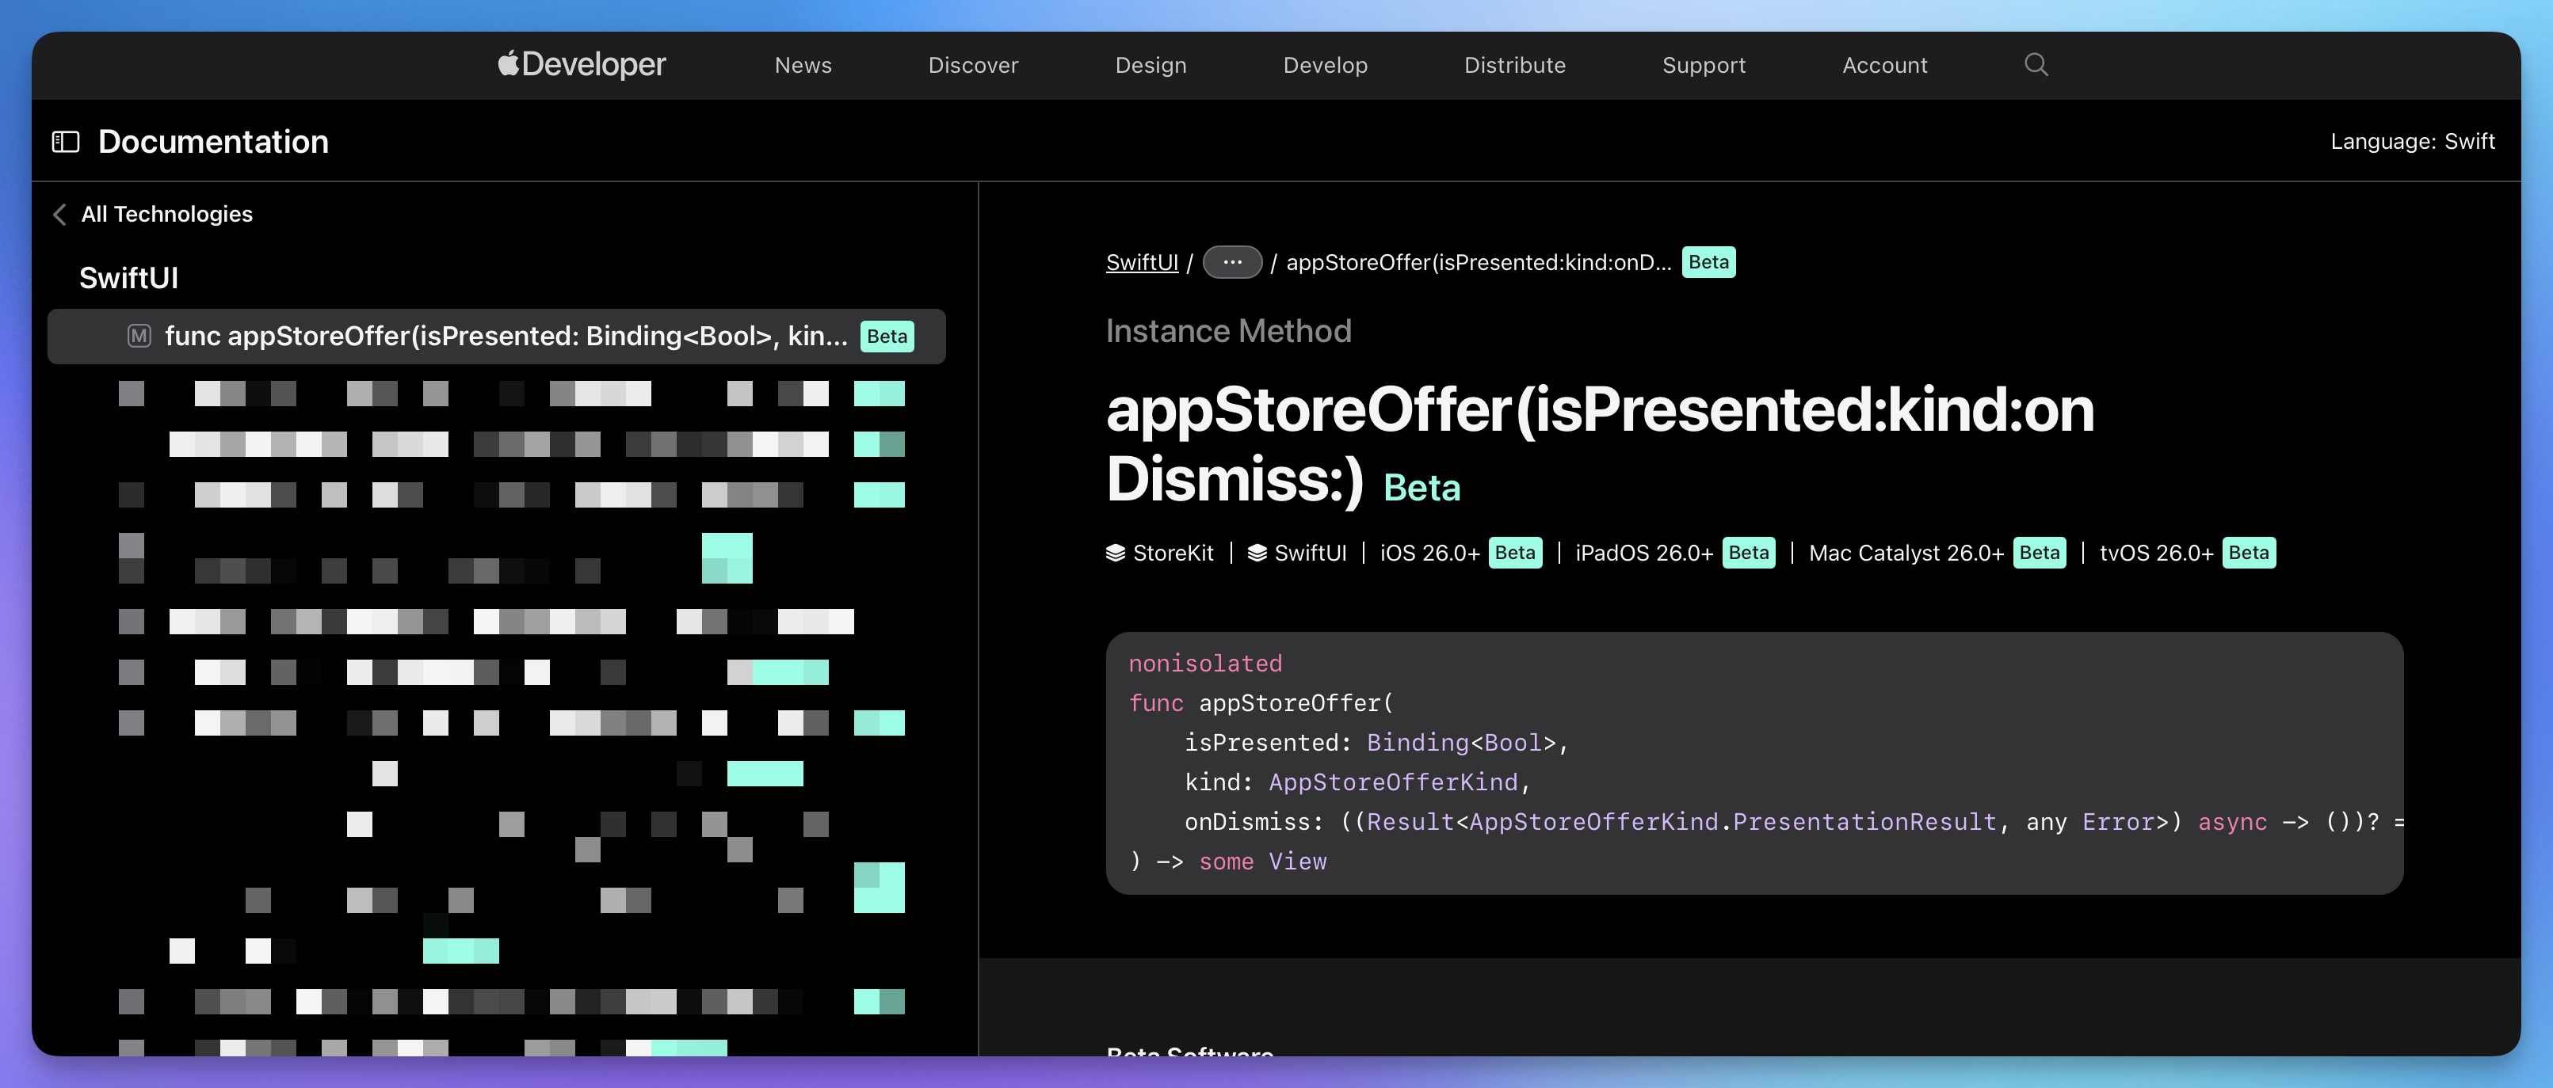2553x1088 pixels.
Task: Click the method M icon in sidebar
Action: [139, 336]
